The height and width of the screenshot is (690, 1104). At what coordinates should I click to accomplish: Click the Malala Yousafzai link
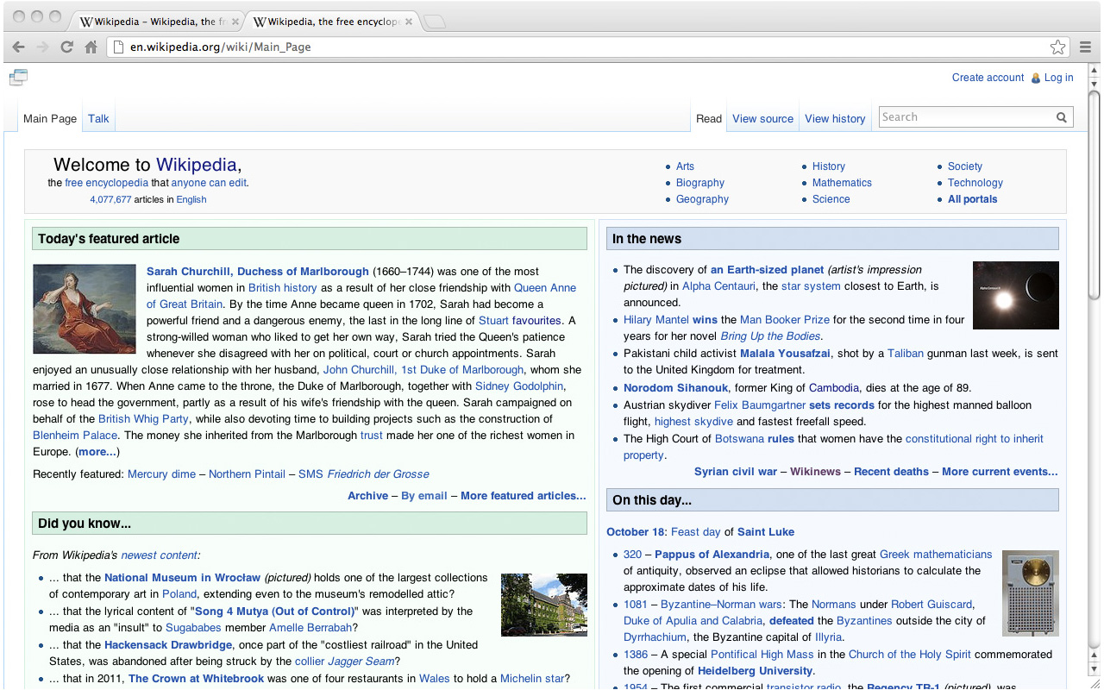[x=786, y=354]
